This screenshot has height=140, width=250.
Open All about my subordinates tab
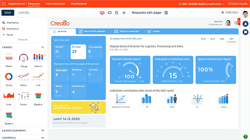126,31
